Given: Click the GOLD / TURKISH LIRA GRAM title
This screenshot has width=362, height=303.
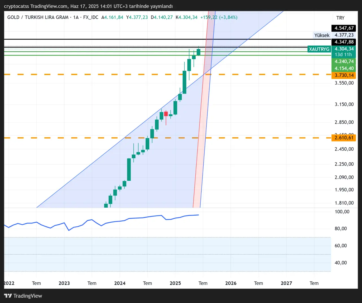Looking at the screenshot, I should click(x=38, y=17).
